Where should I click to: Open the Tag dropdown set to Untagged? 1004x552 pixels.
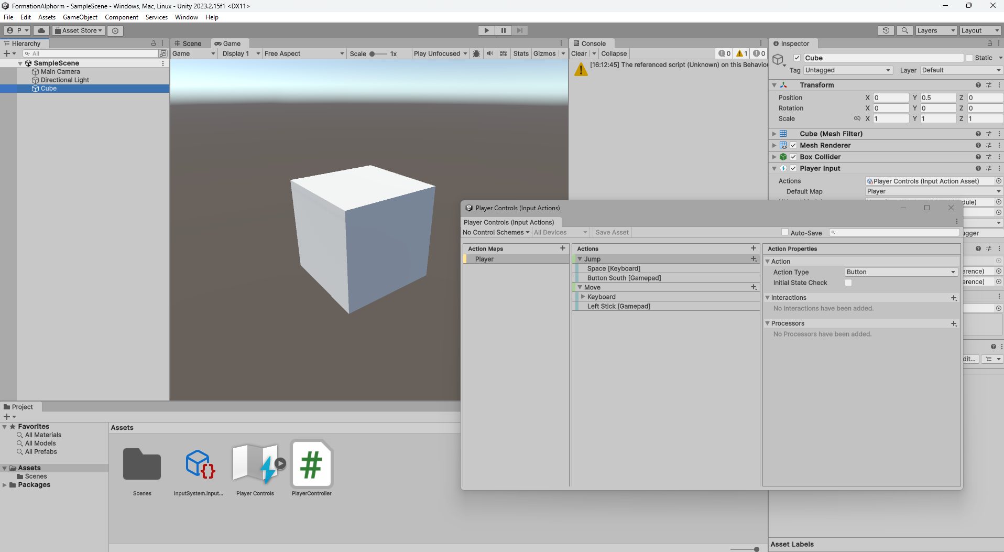(848, 70)
